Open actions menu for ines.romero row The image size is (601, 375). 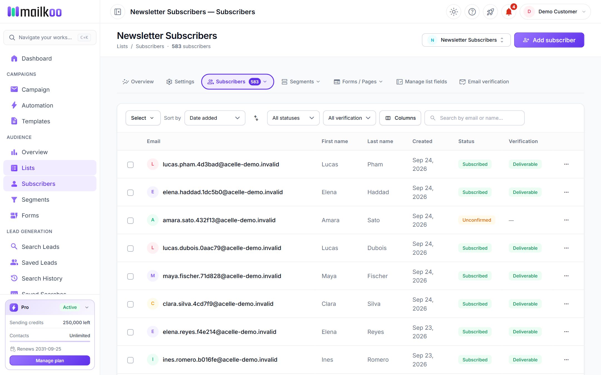pos(566,360)
